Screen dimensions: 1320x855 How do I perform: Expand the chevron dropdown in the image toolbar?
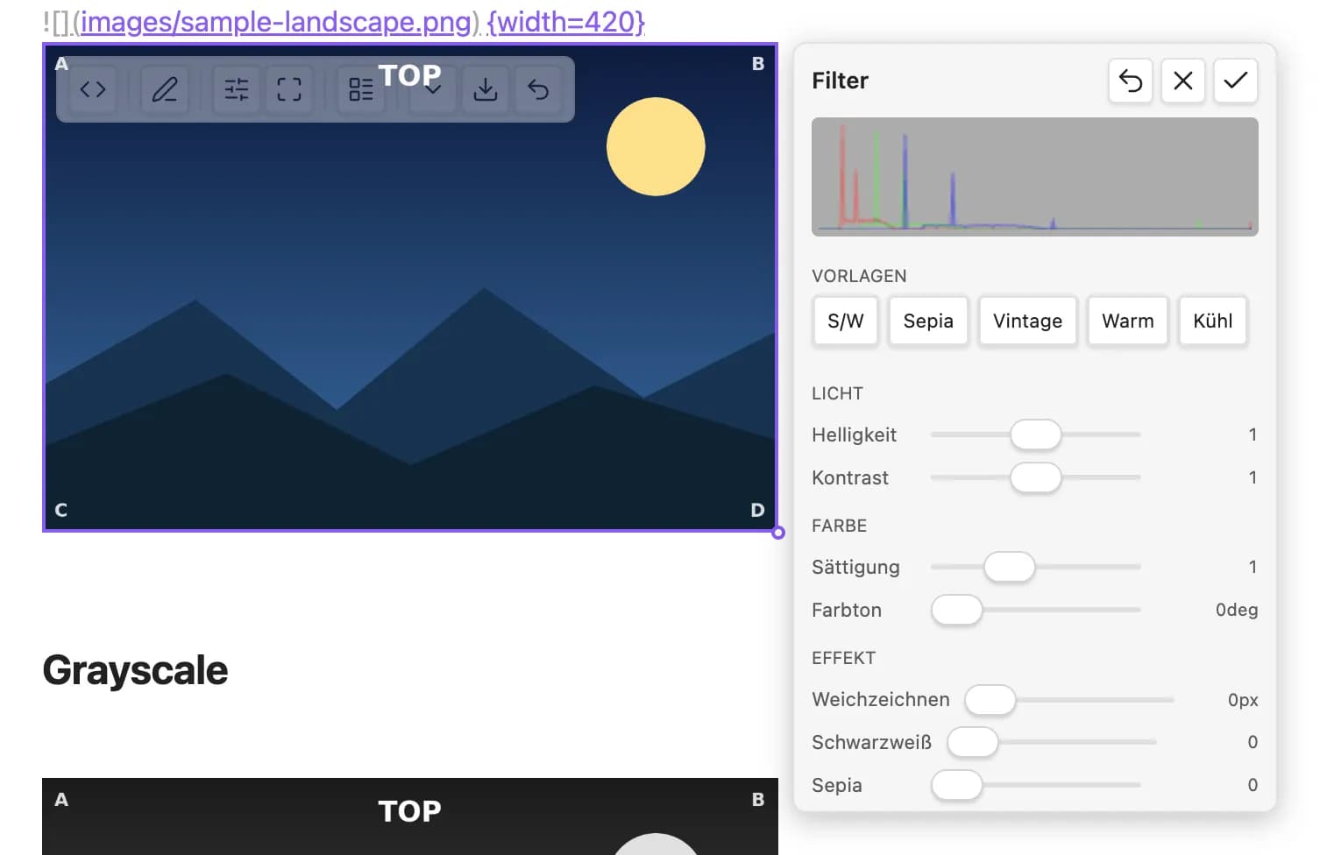point(433,89)
